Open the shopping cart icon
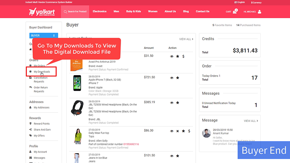This screenshot has height=163, width=290. pos(235,11)
